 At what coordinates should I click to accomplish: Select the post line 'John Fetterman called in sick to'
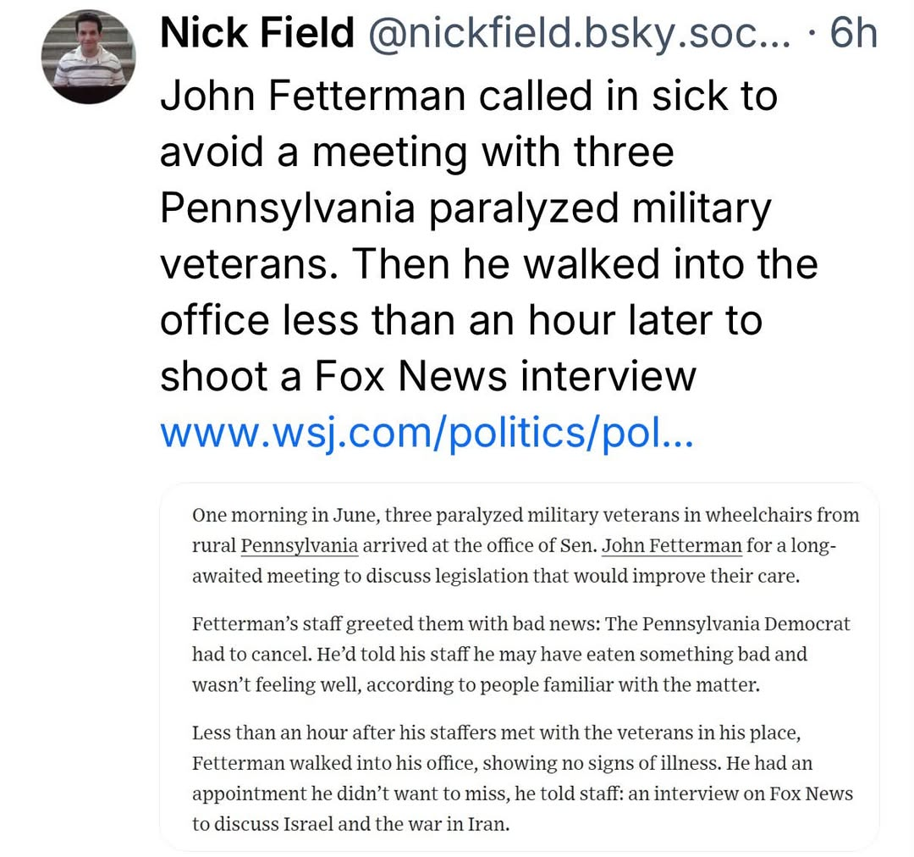(x=469, y=96)
